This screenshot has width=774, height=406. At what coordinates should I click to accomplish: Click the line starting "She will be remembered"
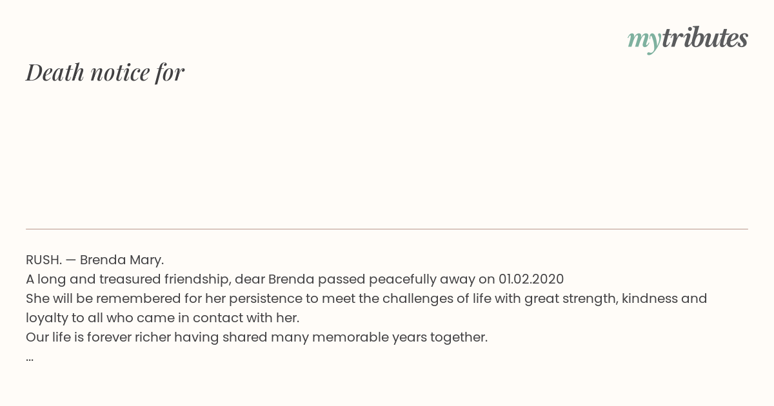(366, 299)
